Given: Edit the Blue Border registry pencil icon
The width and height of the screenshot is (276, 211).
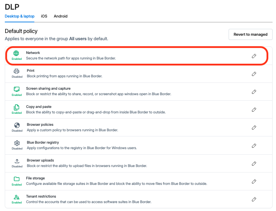Looking at the screenshot, I should (x=254, y=146).
